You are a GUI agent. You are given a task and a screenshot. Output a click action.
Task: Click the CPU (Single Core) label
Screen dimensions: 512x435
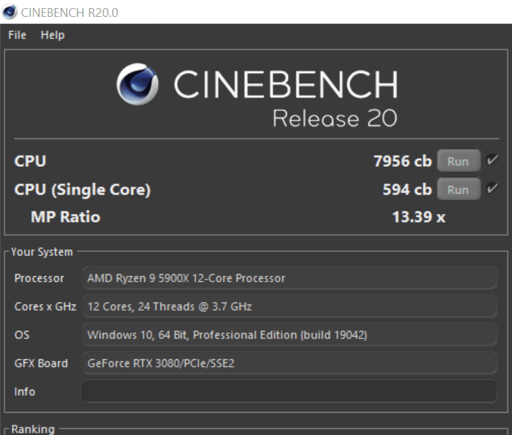tap(83, 190)
